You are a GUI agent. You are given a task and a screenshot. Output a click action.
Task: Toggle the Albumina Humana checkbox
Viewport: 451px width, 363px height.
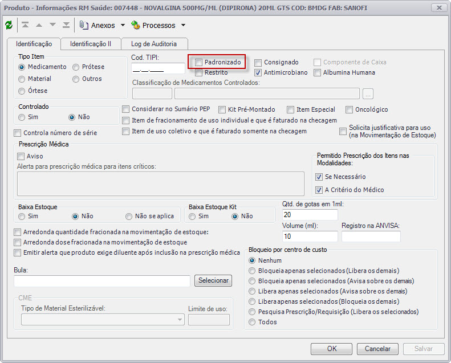click(317, 73)
